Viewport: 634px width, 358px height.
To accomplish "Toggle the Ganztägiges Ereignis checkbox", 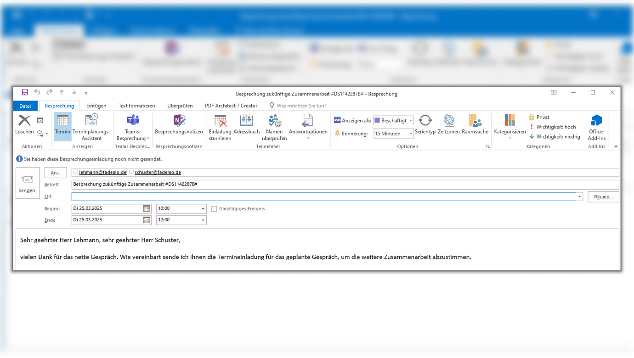I will tap(214, 209).
